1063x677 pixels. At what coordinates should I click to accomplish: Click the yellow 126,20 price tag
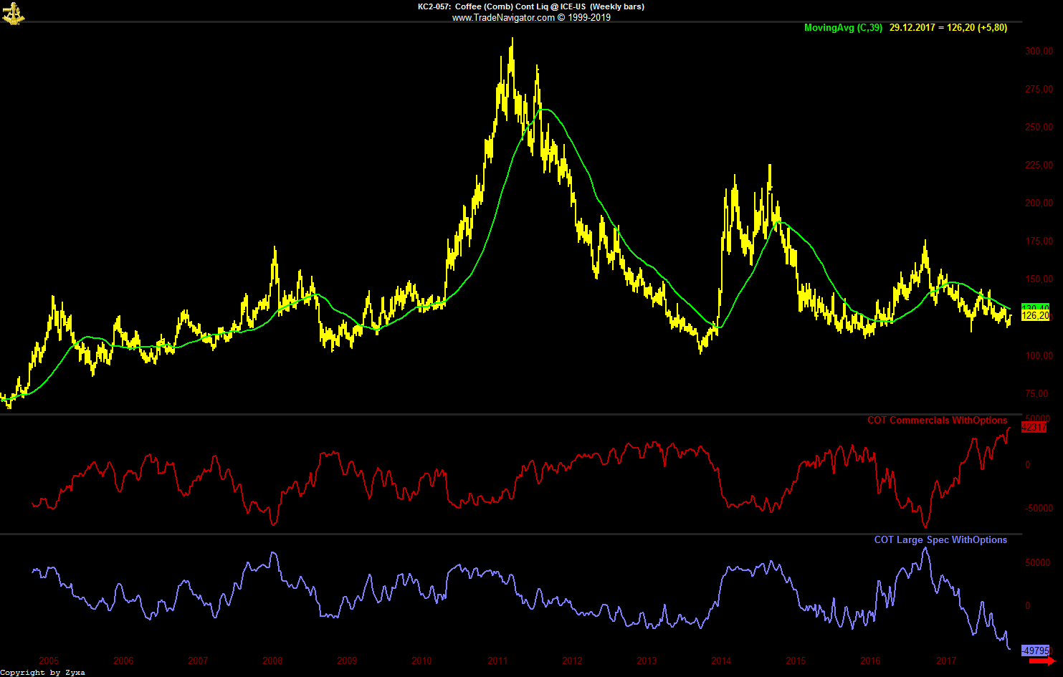coord(1035,316)
